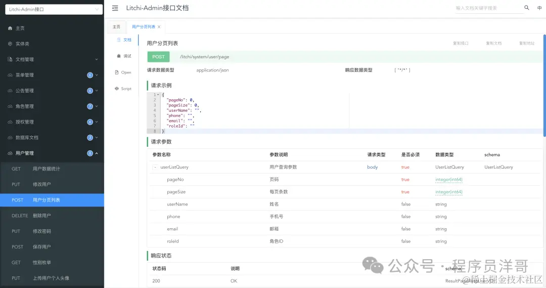The height and width of the screenshot is (288, 546).
Task: Expand the 授权管理 menu chevron
Action: point(97,122)
